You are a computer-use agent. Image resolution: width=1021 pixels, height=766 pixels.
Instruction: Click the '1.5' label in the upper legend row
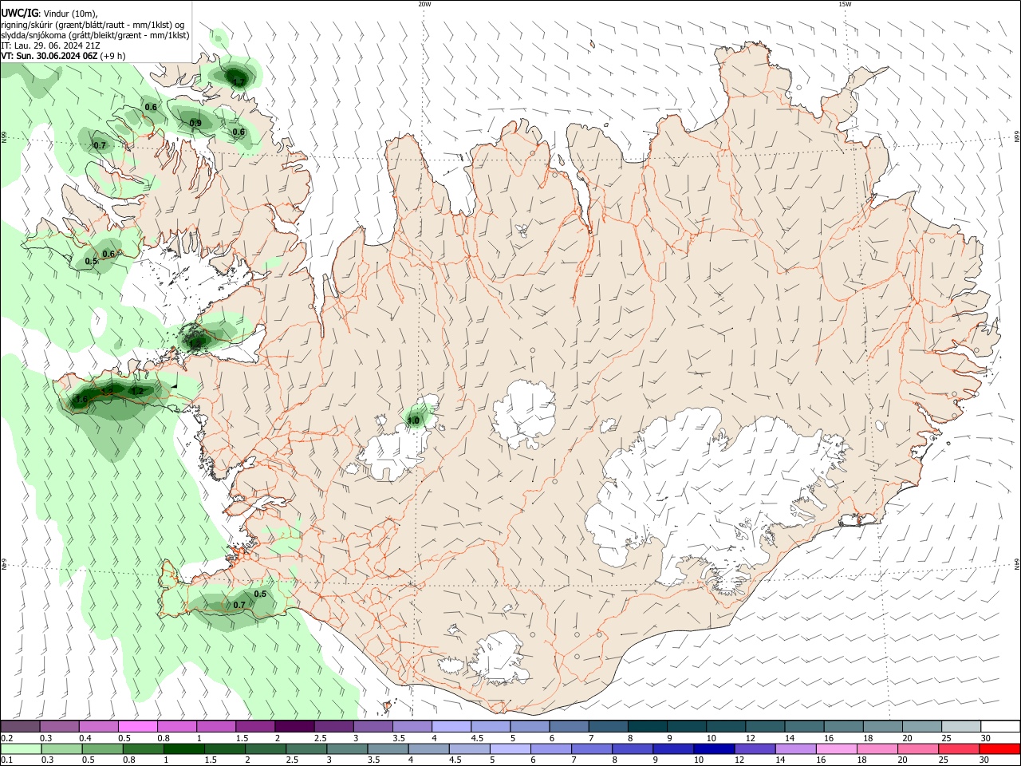(x=242, y=738)
